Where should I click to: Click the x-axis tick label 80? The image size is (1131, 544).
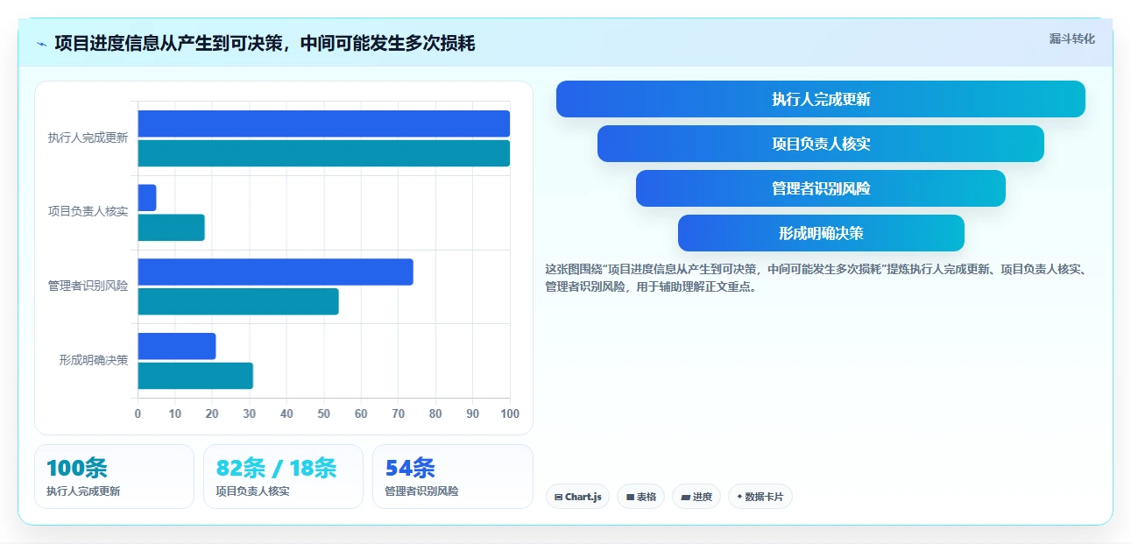435,413
